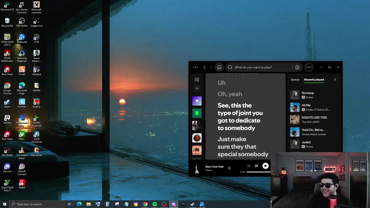370x208 pixels.
Task: Select Fortnite desktop icon
Action: tap(22, 103)
